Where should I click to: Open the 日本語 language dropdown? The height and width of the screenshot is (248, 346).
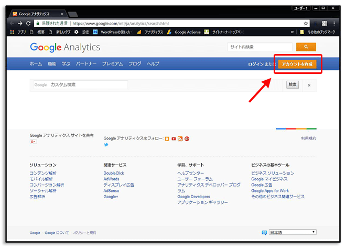click(293, 232)
